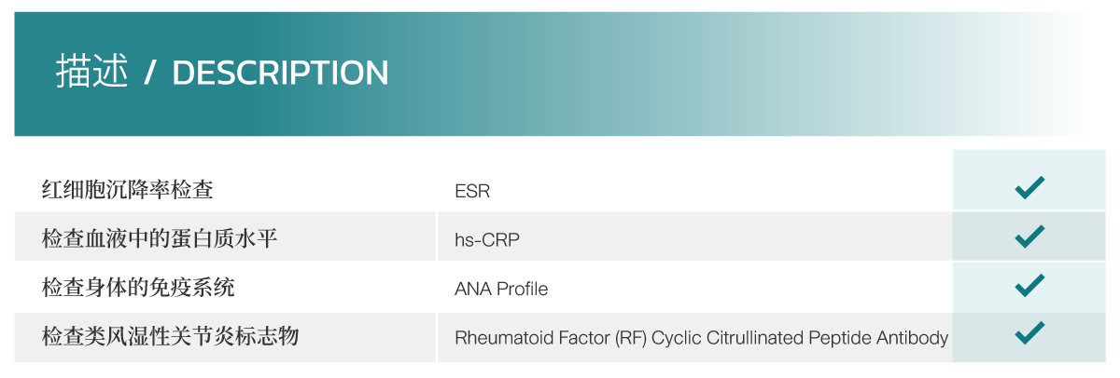Screen dimensions: 1120x378
Task: Click the word Profile in the ANA row
Action: tap(523, 289)
